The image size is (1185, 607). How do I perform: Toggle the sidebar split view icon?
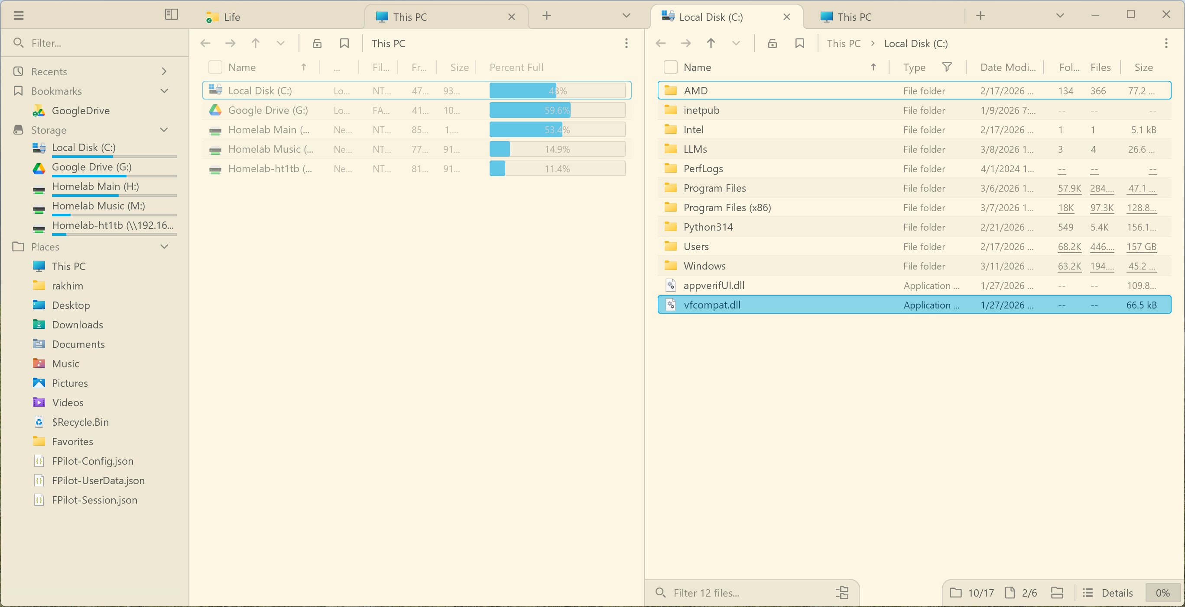pyautogui.click(x=171, y=14)
